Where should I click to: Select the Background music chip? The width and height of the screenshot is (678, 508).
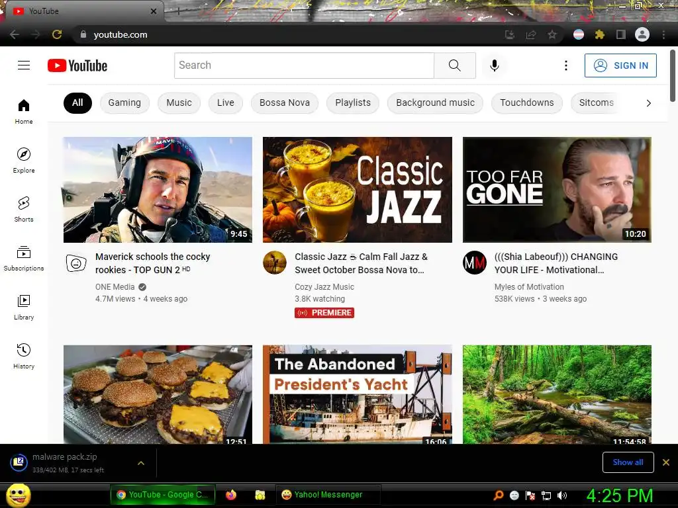435,103
